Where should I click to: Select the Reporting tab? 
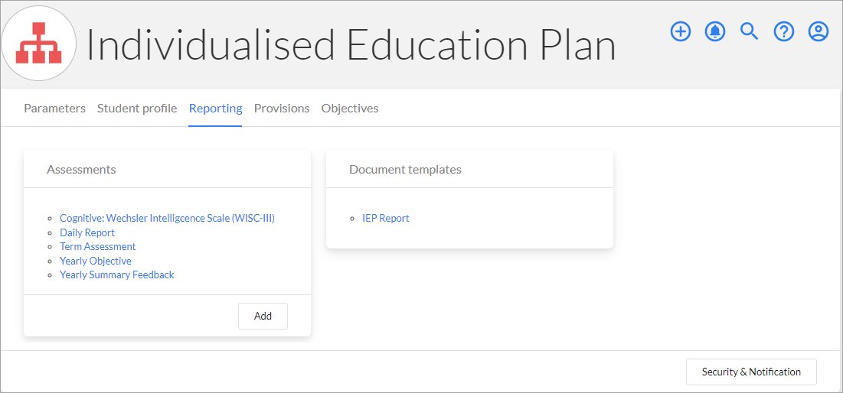(216, 109)
